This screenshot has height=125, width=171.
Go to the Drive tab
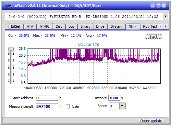100,26
